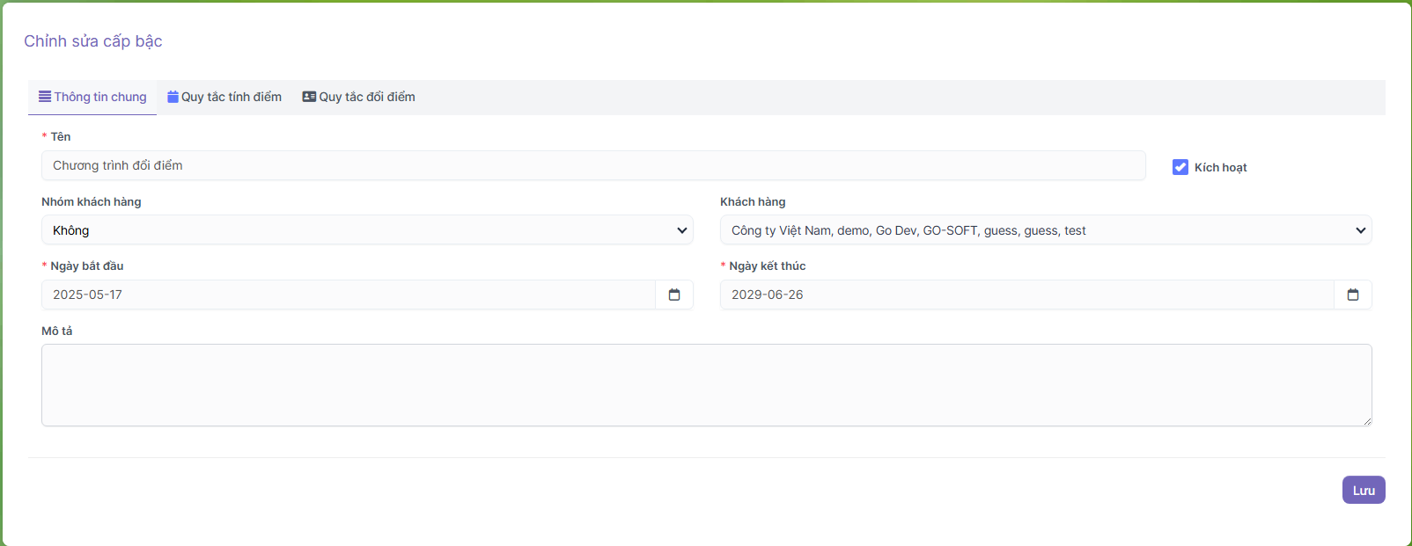Screen dimensions: 1412x546
Task: Click the Kích hoạt label text
Action: pos(1220,167)
